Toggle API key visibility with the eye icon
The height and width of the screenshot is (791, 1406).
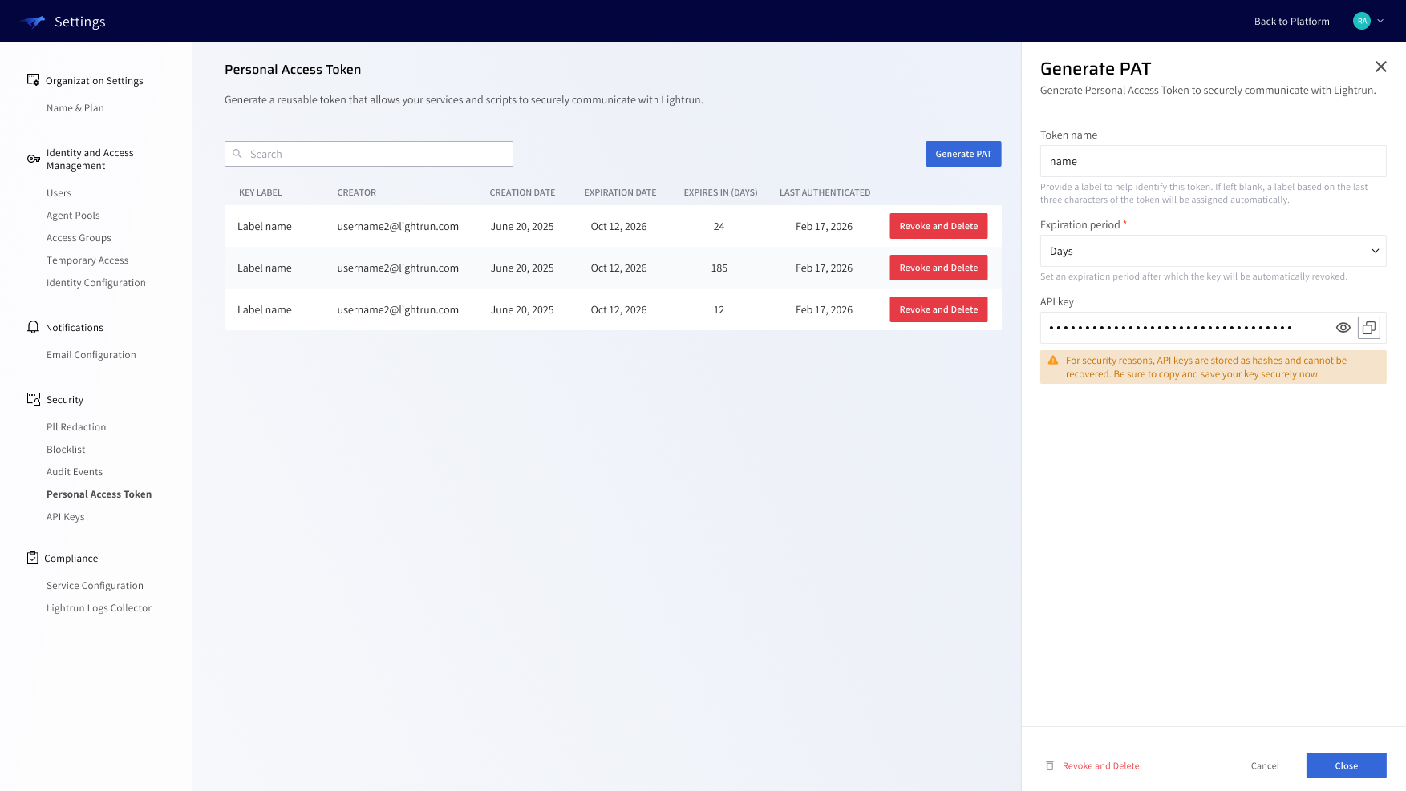tap(1343, 328)
